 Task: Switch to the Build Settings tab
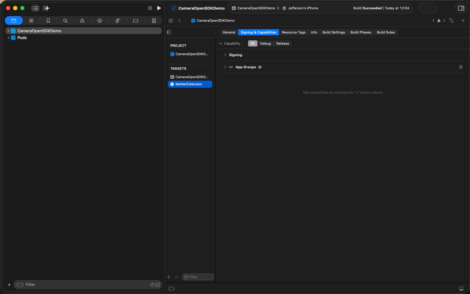(333, 32)
